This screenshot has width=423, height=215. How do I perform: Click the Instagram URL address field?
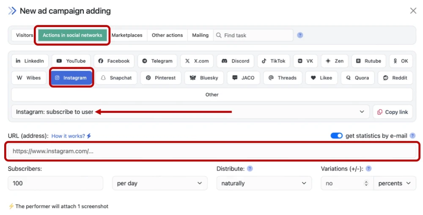click(211, 151)
